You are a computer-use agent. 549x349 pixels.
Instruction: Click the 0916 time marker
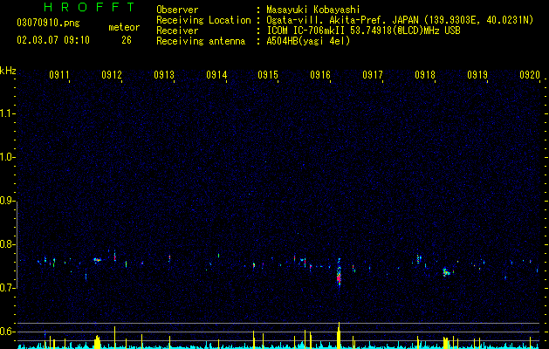320,75
